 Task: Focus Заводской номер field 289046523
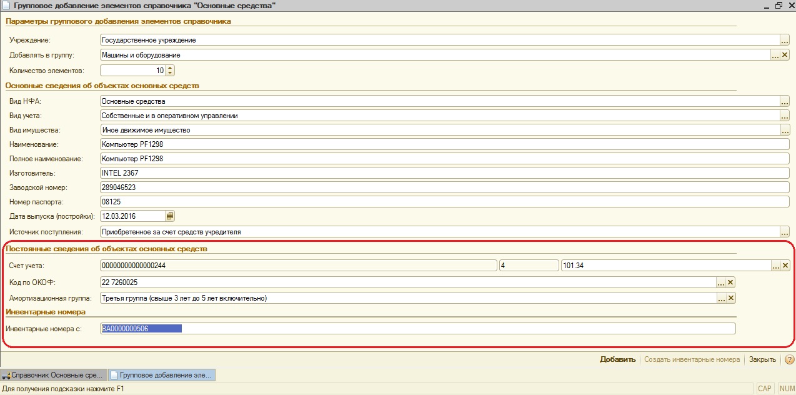[444, 187]
